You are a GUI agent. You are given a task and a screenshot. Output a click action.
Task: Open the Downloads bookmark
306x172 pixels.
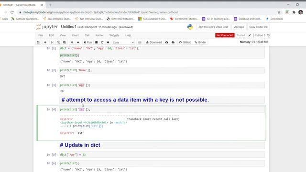point(274,19)
